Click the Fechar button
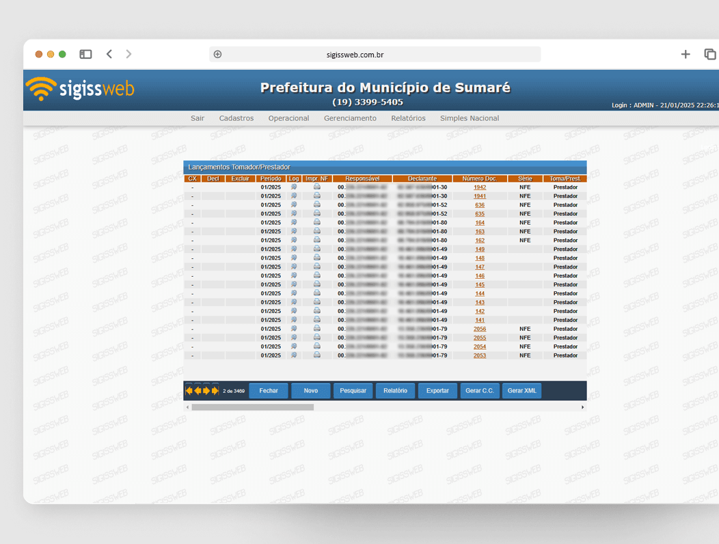The height and width of the screenshot is (544, 719). tap(269, 391)
